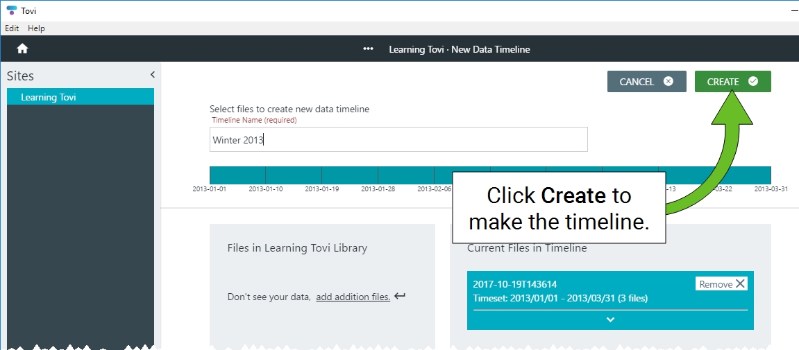This screenshot has height=350, width=799.
Task: Click the Timeset 2013/01/01 - 2013/03/31 text
Action: click(x=560, y=299)
